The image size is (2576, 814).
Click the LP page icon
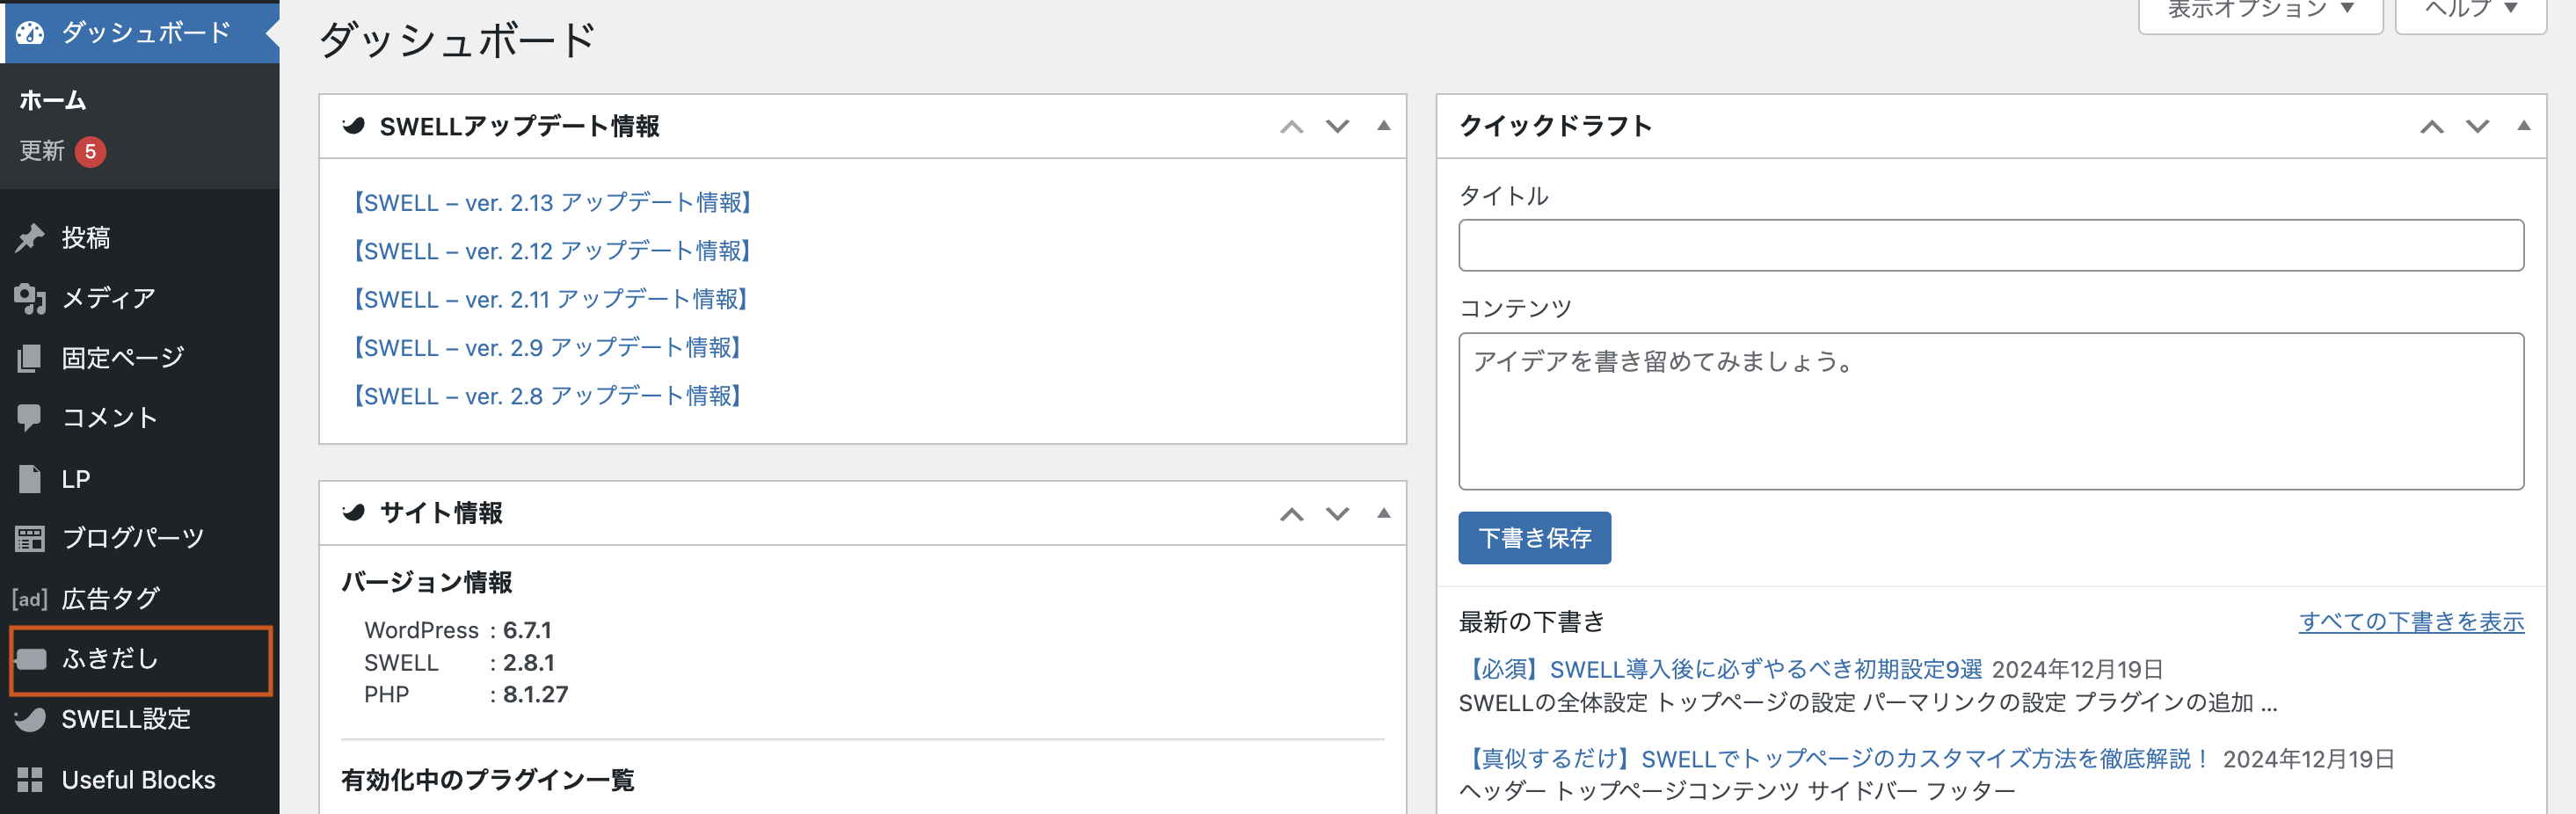30,479
